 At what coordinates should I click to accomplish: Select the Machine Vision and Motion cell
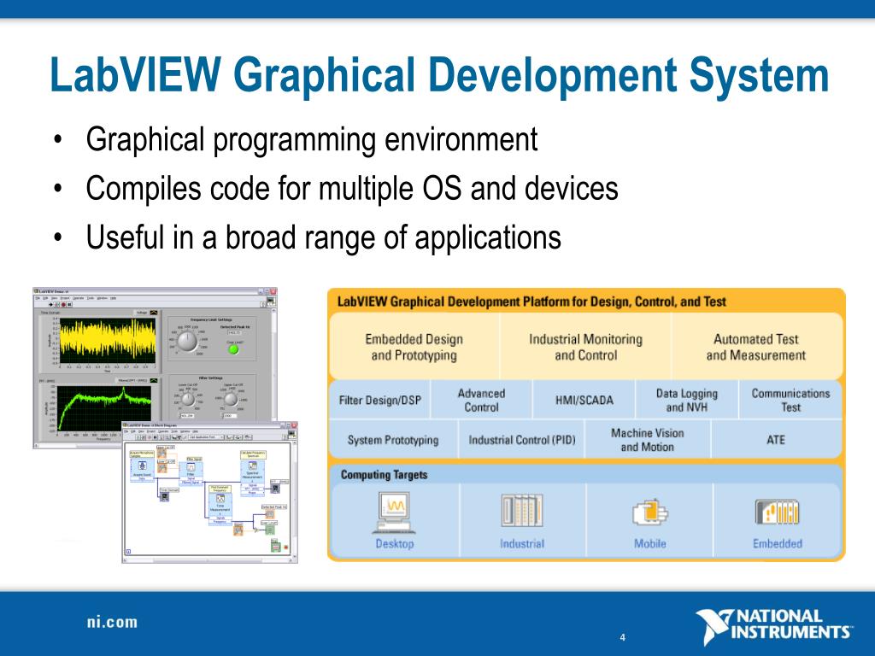tap(648, 440)
